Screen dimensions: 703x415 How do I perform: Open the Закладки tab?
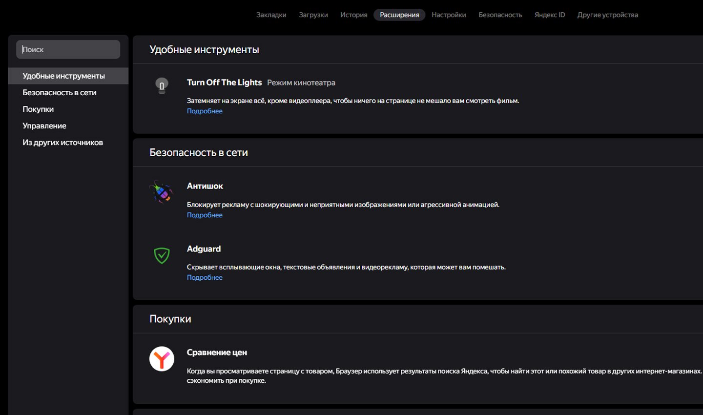click(271, 15)
